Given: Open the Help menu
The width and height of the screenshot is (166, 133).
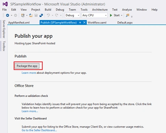Looking at the screenshot, I should pos(154,10).
